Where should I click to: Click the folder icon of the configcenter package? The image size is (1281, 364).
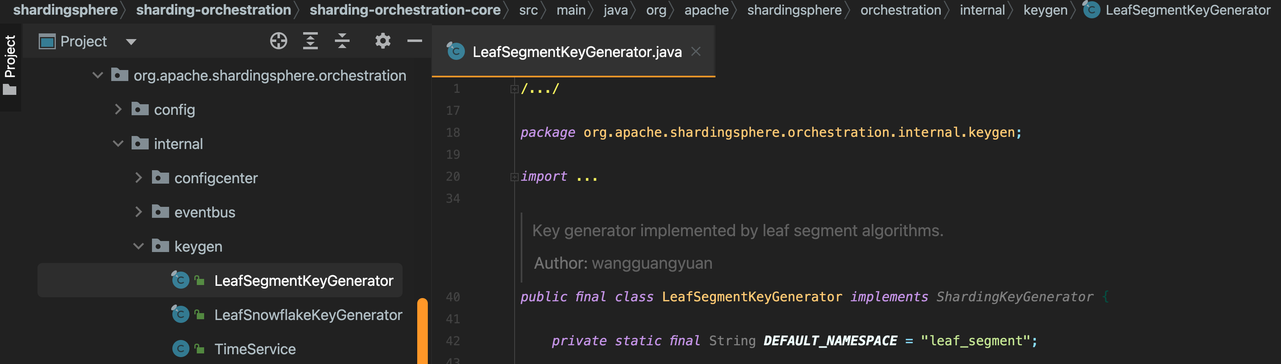(160, 177)
